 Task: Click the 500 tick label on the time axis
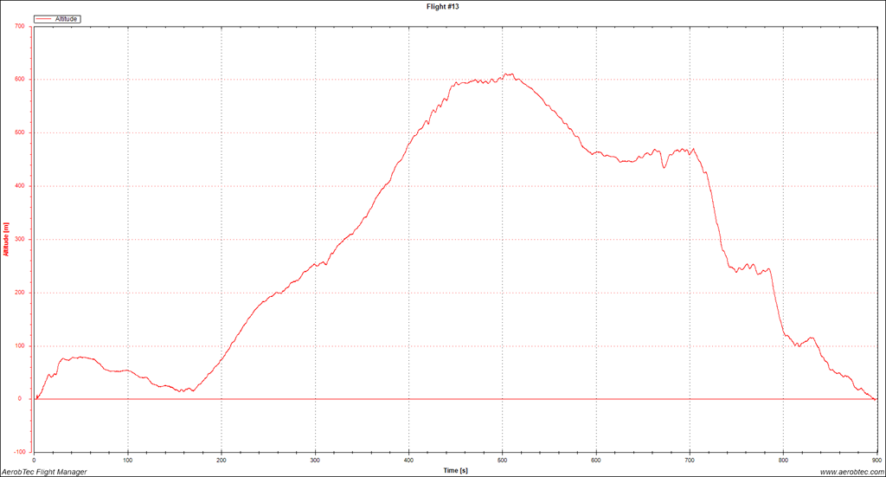pos(502,460)
